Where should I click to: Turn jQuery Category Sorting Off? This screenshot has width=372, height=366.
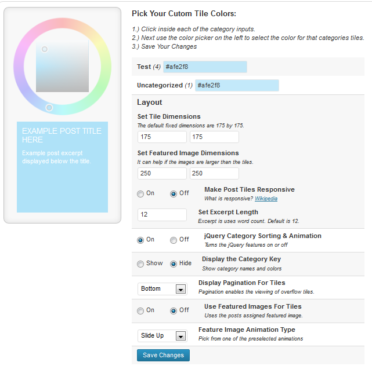(x=174, y=240)
